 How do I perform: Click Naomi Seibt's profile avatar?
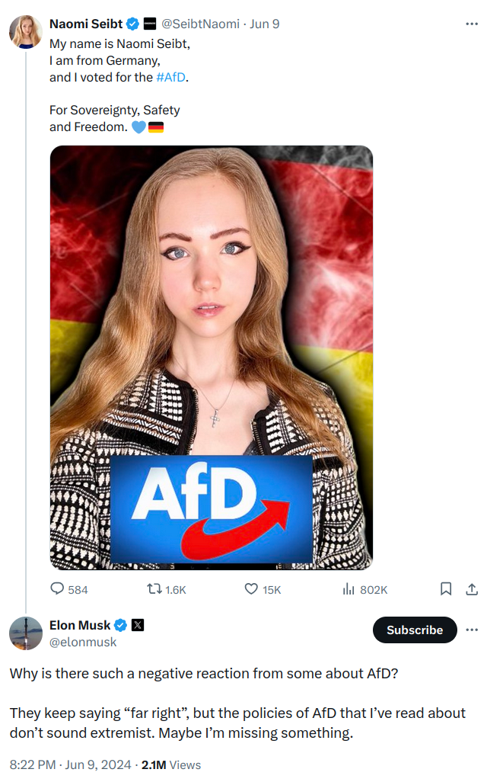(25, 31)
